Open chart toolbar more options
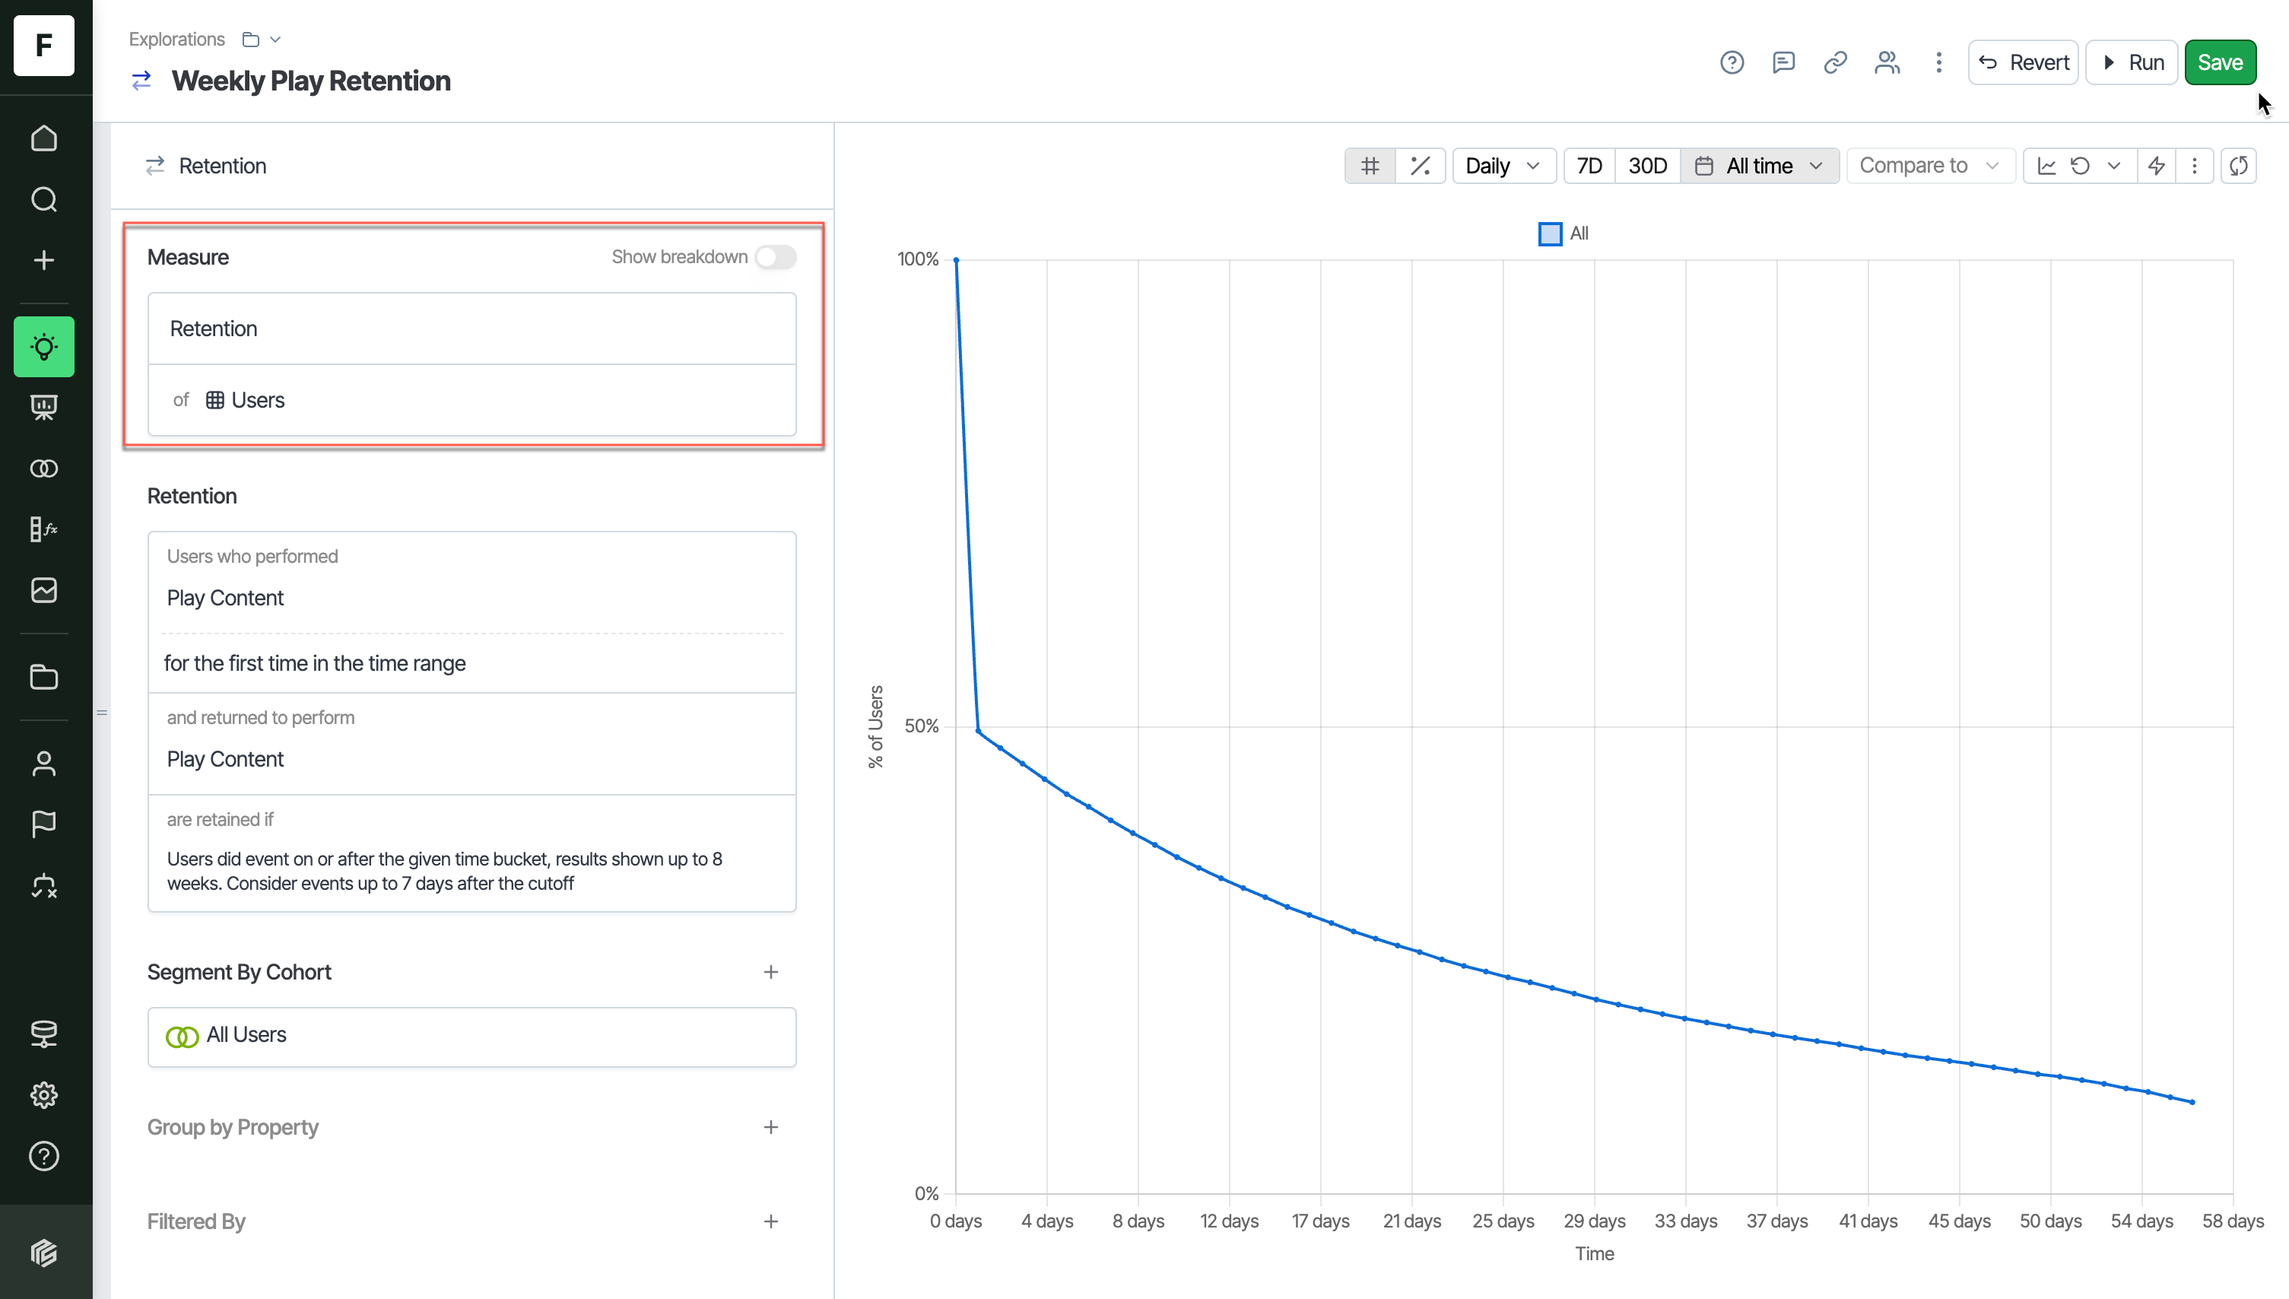 (2195, 166)
